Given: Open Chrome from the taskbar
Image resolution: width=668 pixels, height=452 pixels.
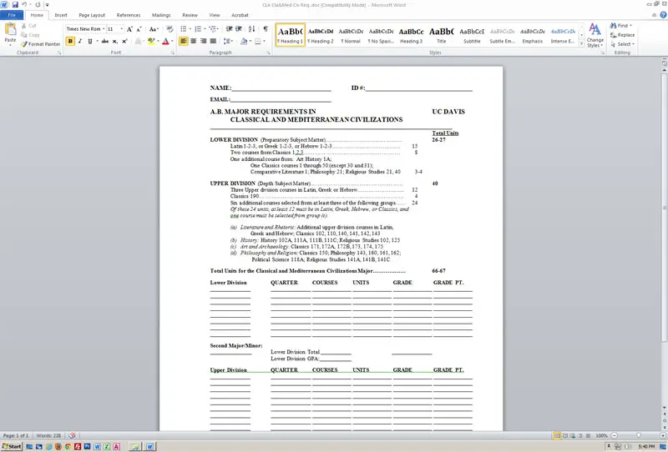Looking at the screenshot, I should coord(68,446).
